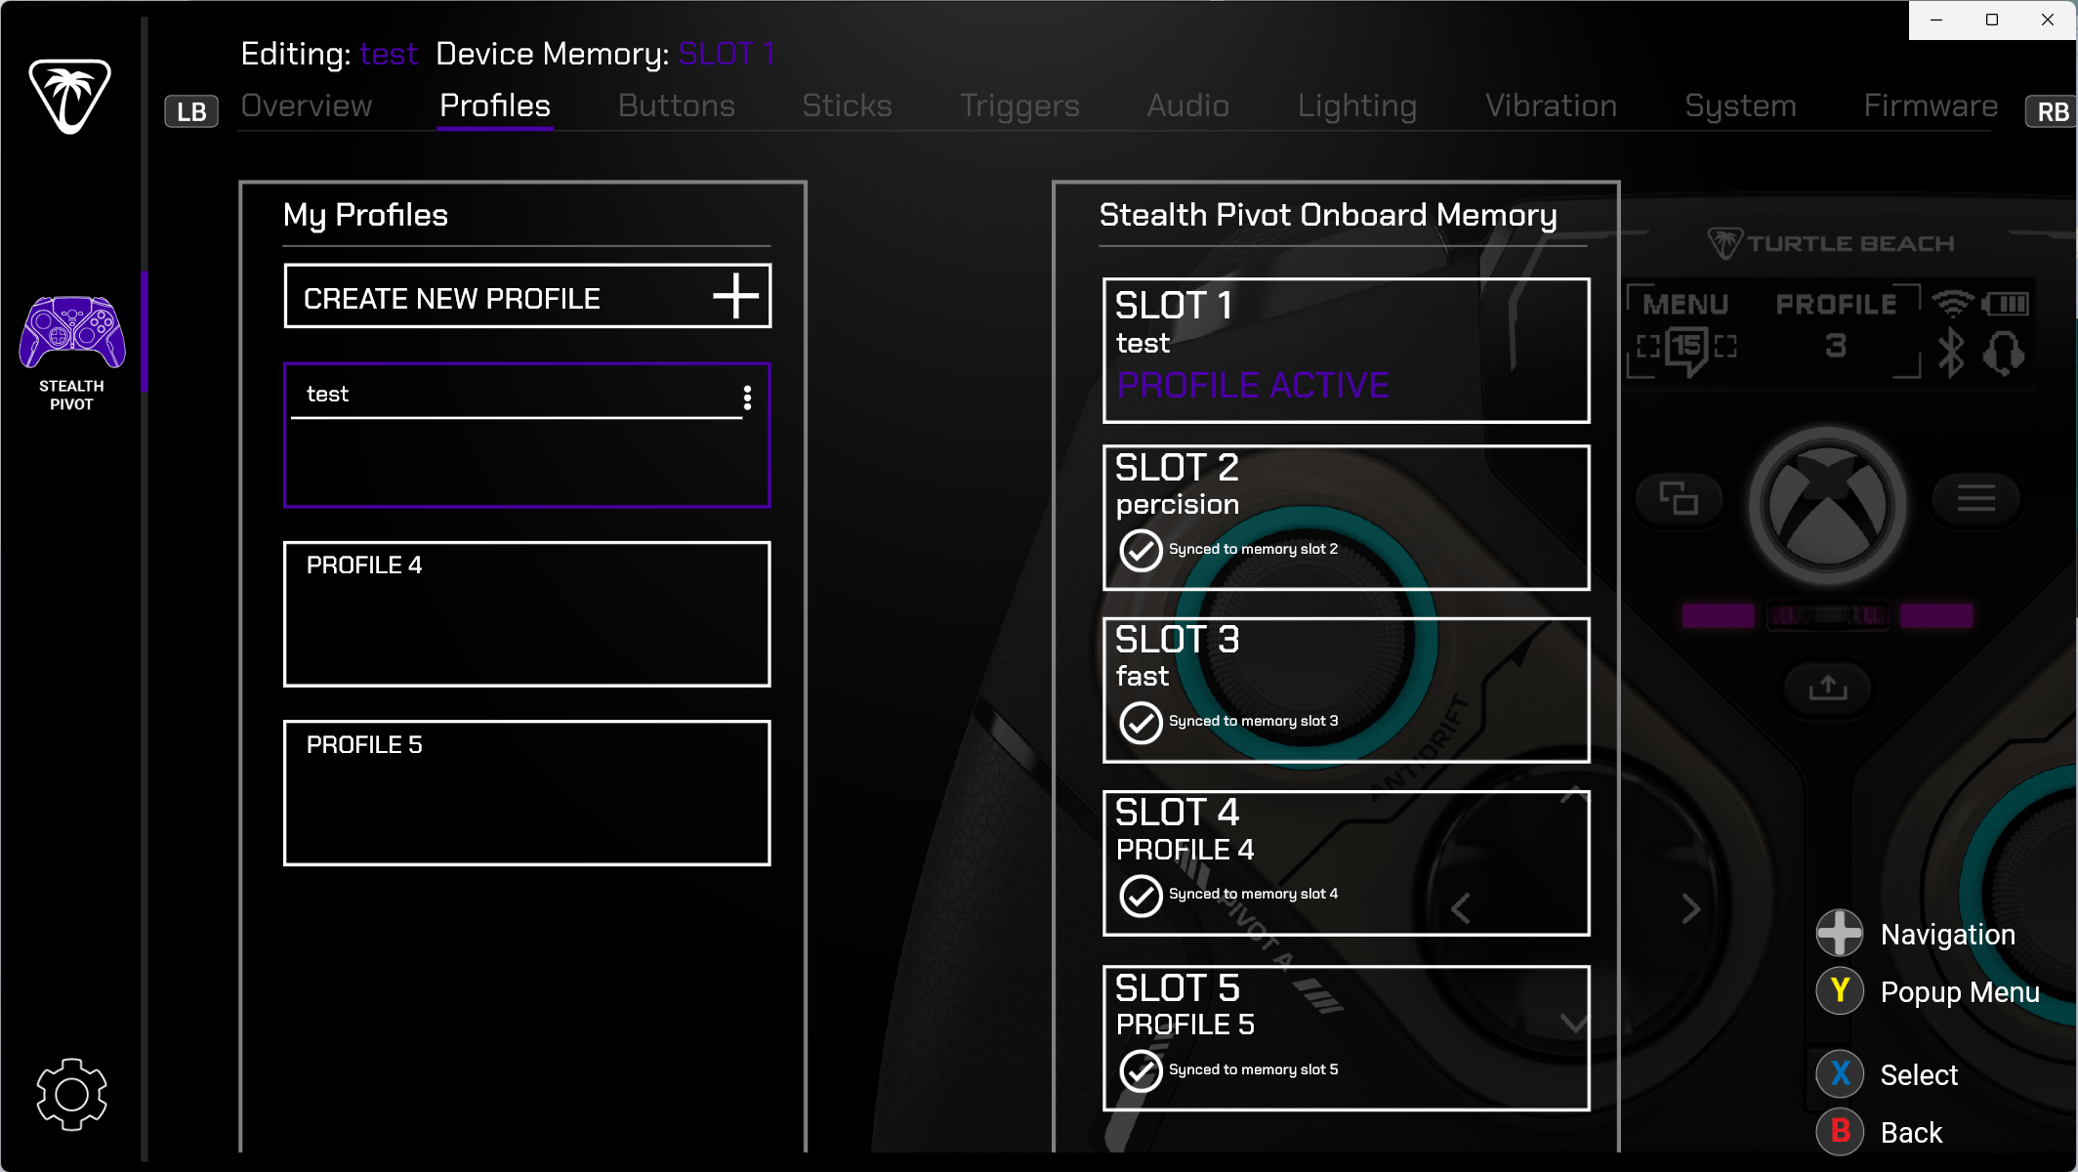2078x1172 pixels.
Task: Open the Audio tab
Action: coord(1187,105)
